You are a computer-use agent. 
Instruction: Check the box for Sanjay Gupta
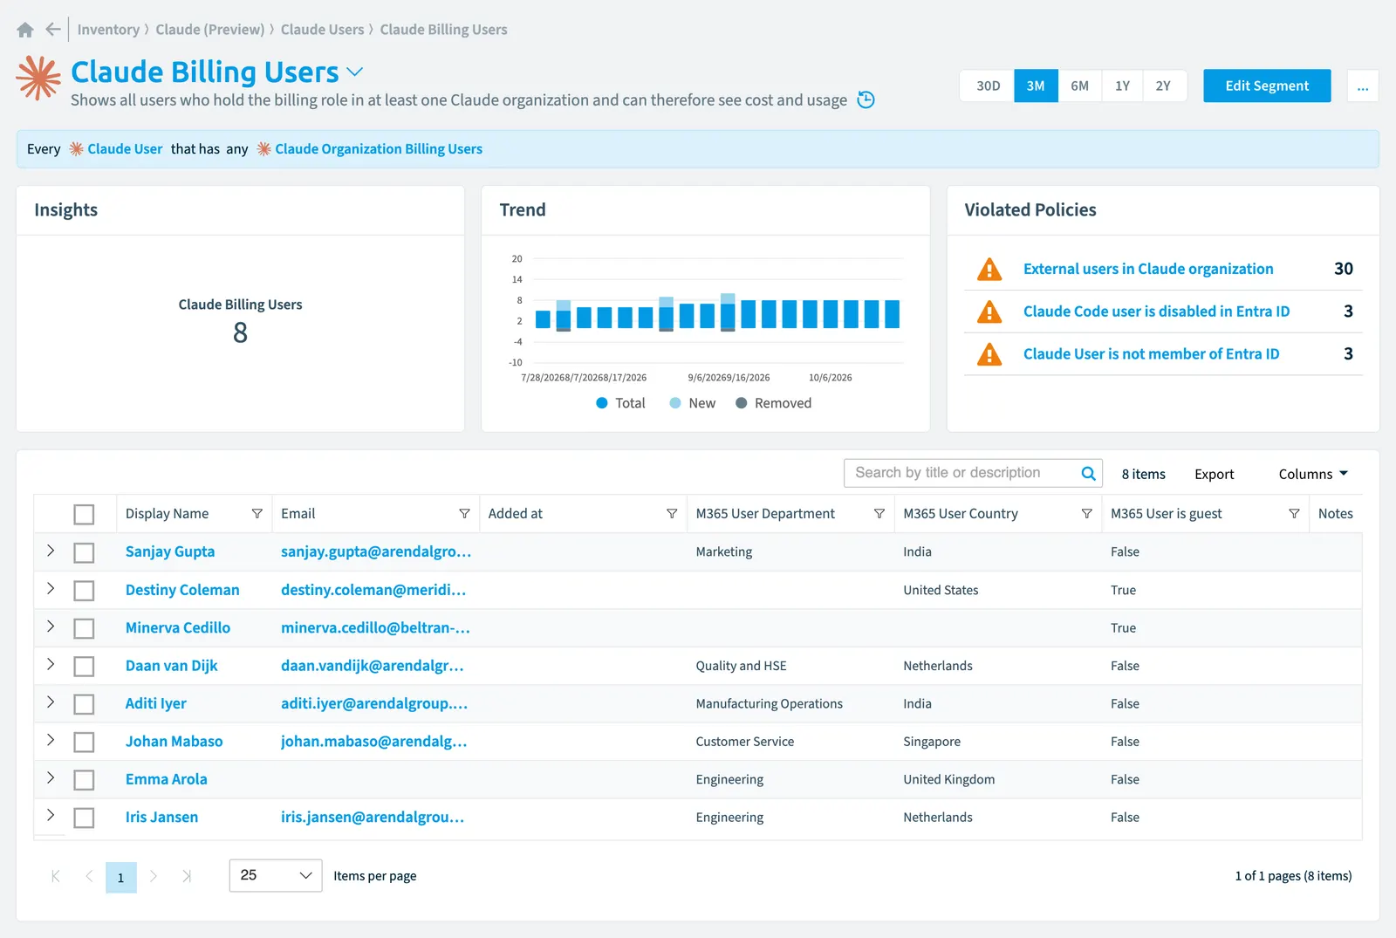(x=84, y=552)
